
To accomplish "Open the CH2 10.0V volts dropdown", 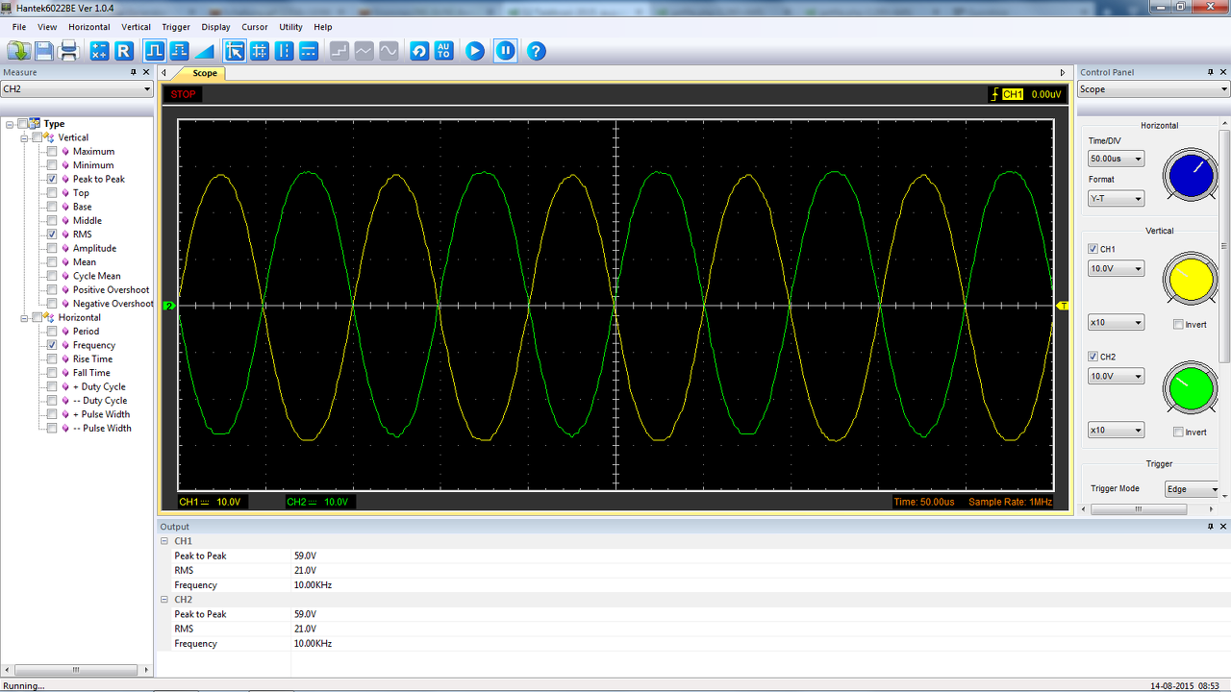I will 1116,377.
